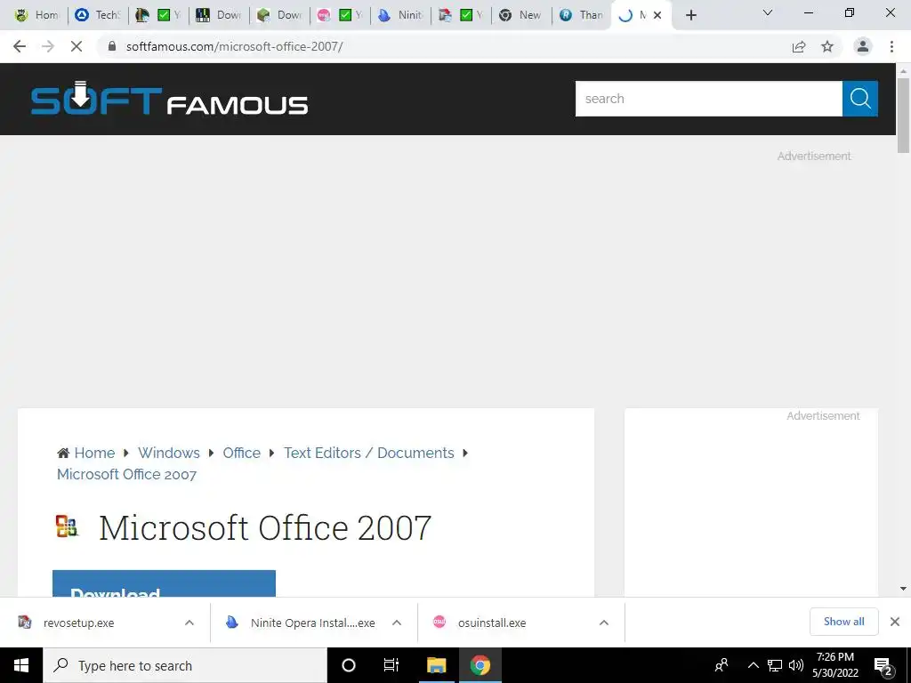Close the current loading tab
Screen dimensions: 911x683
(x=657, y=15)
